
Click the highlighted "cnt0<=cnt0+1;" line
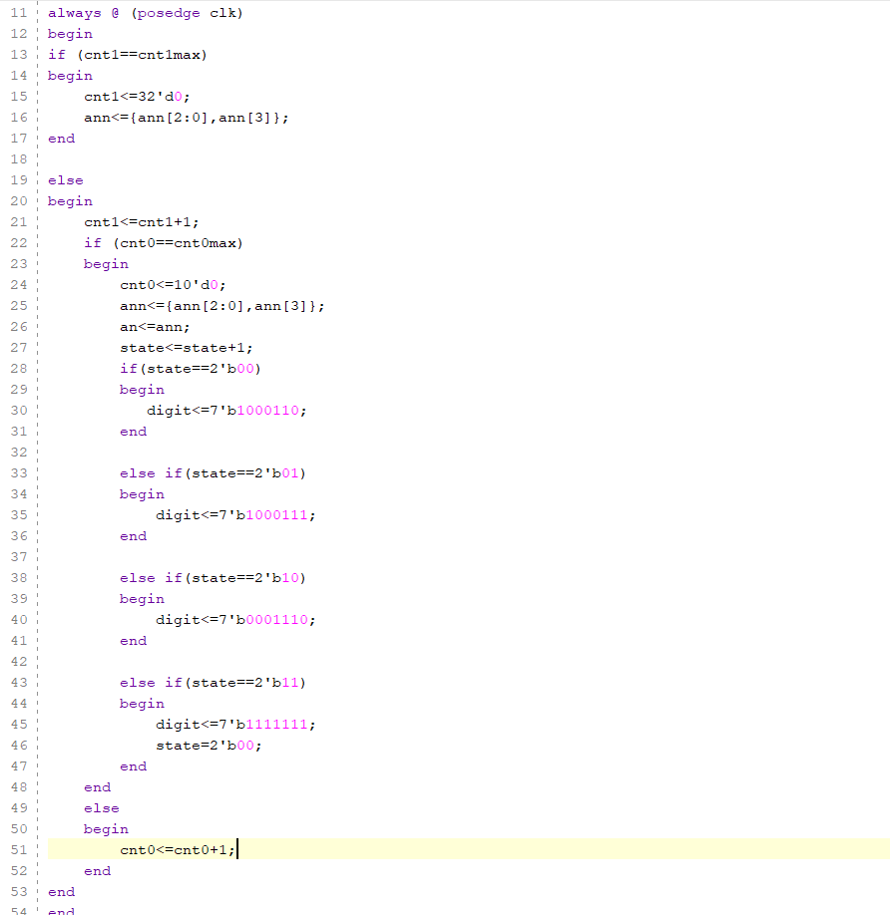[x=178, y=849]
